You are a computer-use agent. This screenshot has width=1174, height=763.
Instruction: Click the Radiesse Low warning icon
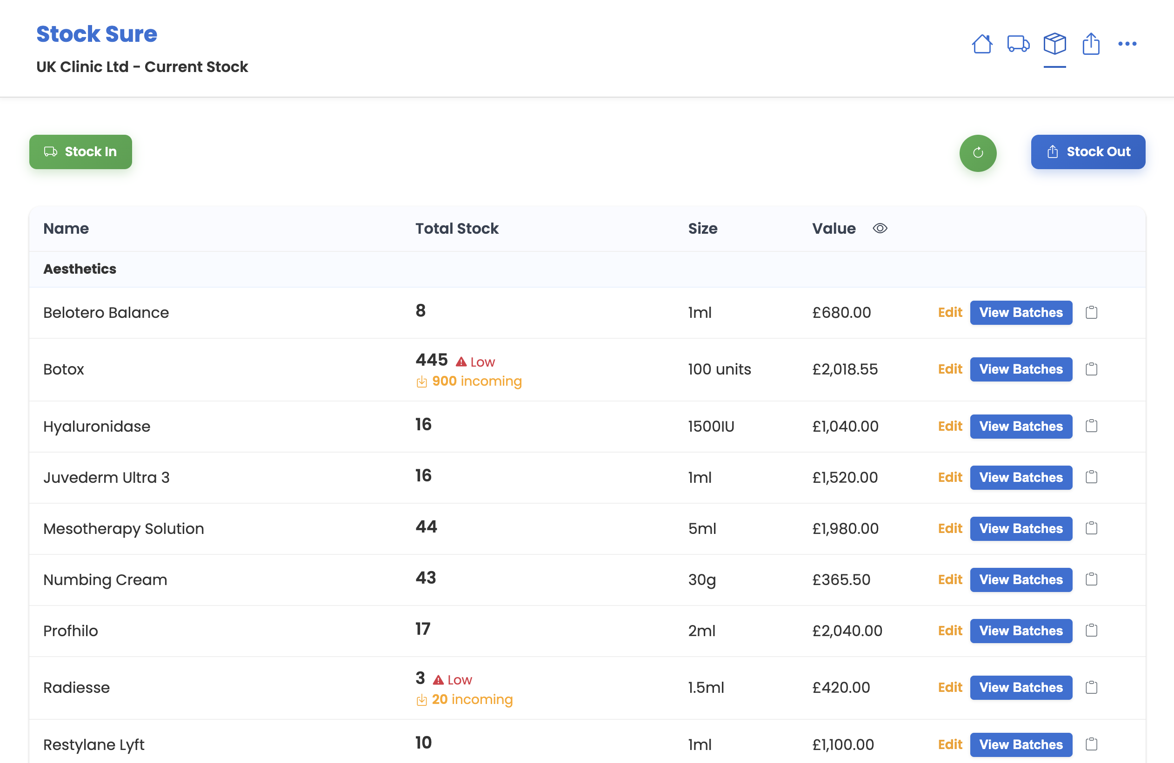pos(438,680)
